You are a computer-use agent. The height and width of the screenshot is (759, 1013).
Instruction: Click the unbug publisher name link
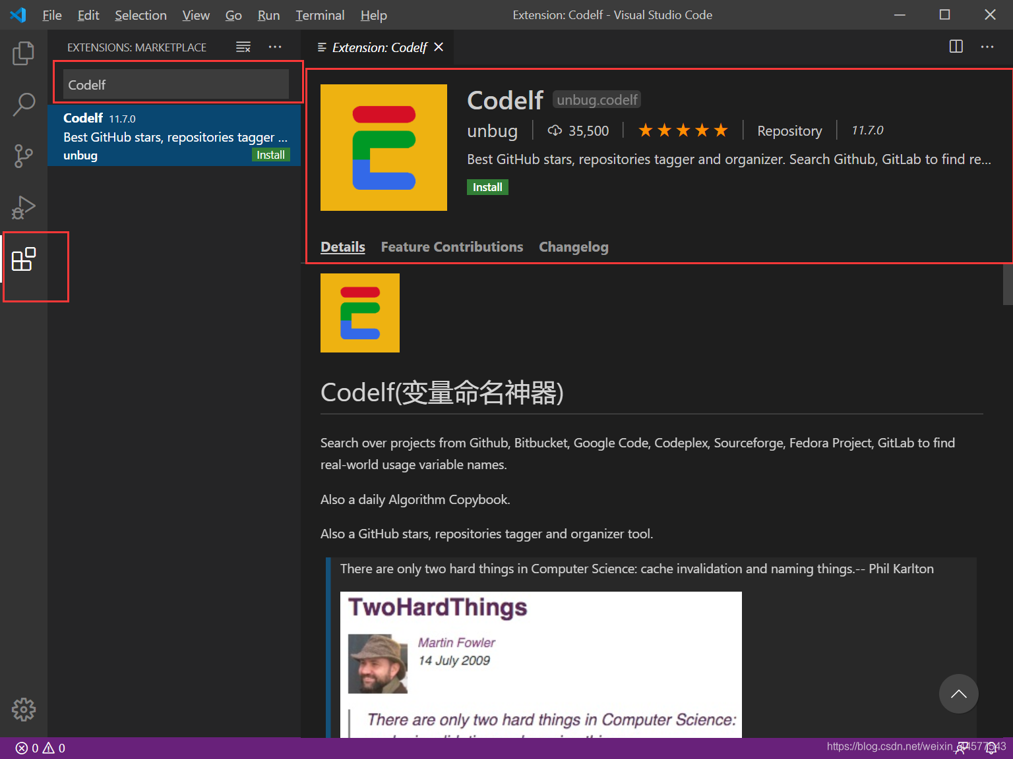click(492, 130)
